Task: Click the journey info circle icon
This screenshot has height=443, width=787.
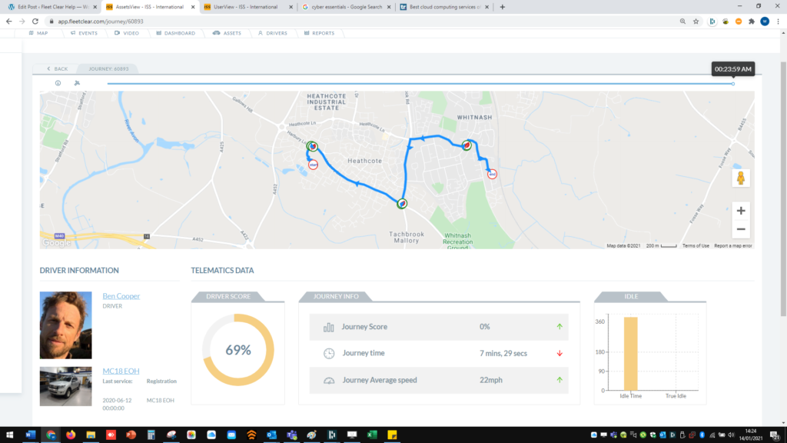Action: pyautogui.click(x=58, y=83)
